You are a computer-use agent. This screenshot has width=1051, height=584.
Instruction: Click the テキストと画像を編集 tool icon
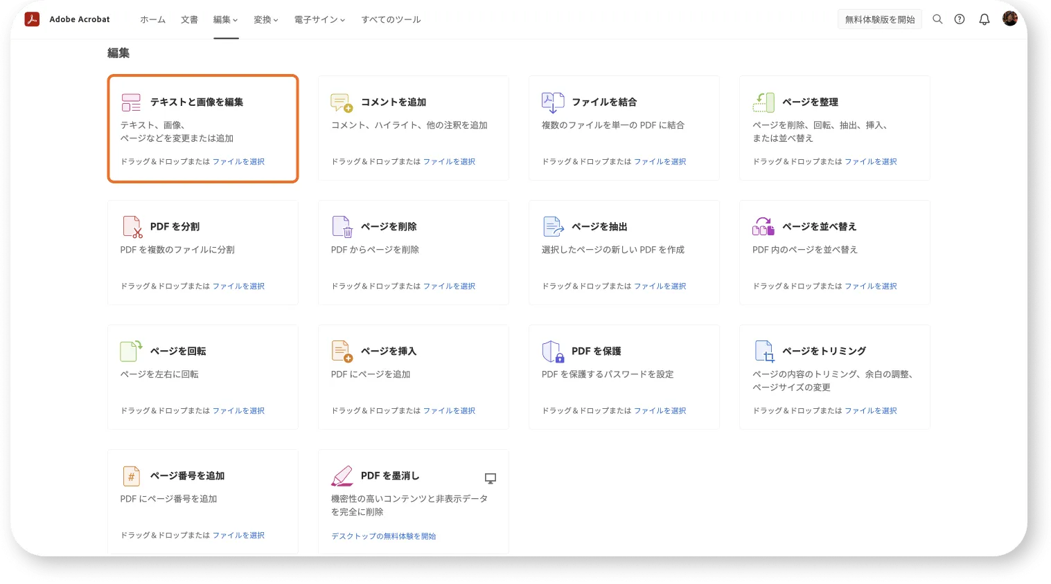pos(131,102)
